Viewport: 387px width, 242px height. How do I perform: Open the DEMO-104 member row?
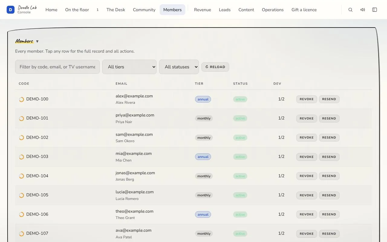click(x=193, y=176)
